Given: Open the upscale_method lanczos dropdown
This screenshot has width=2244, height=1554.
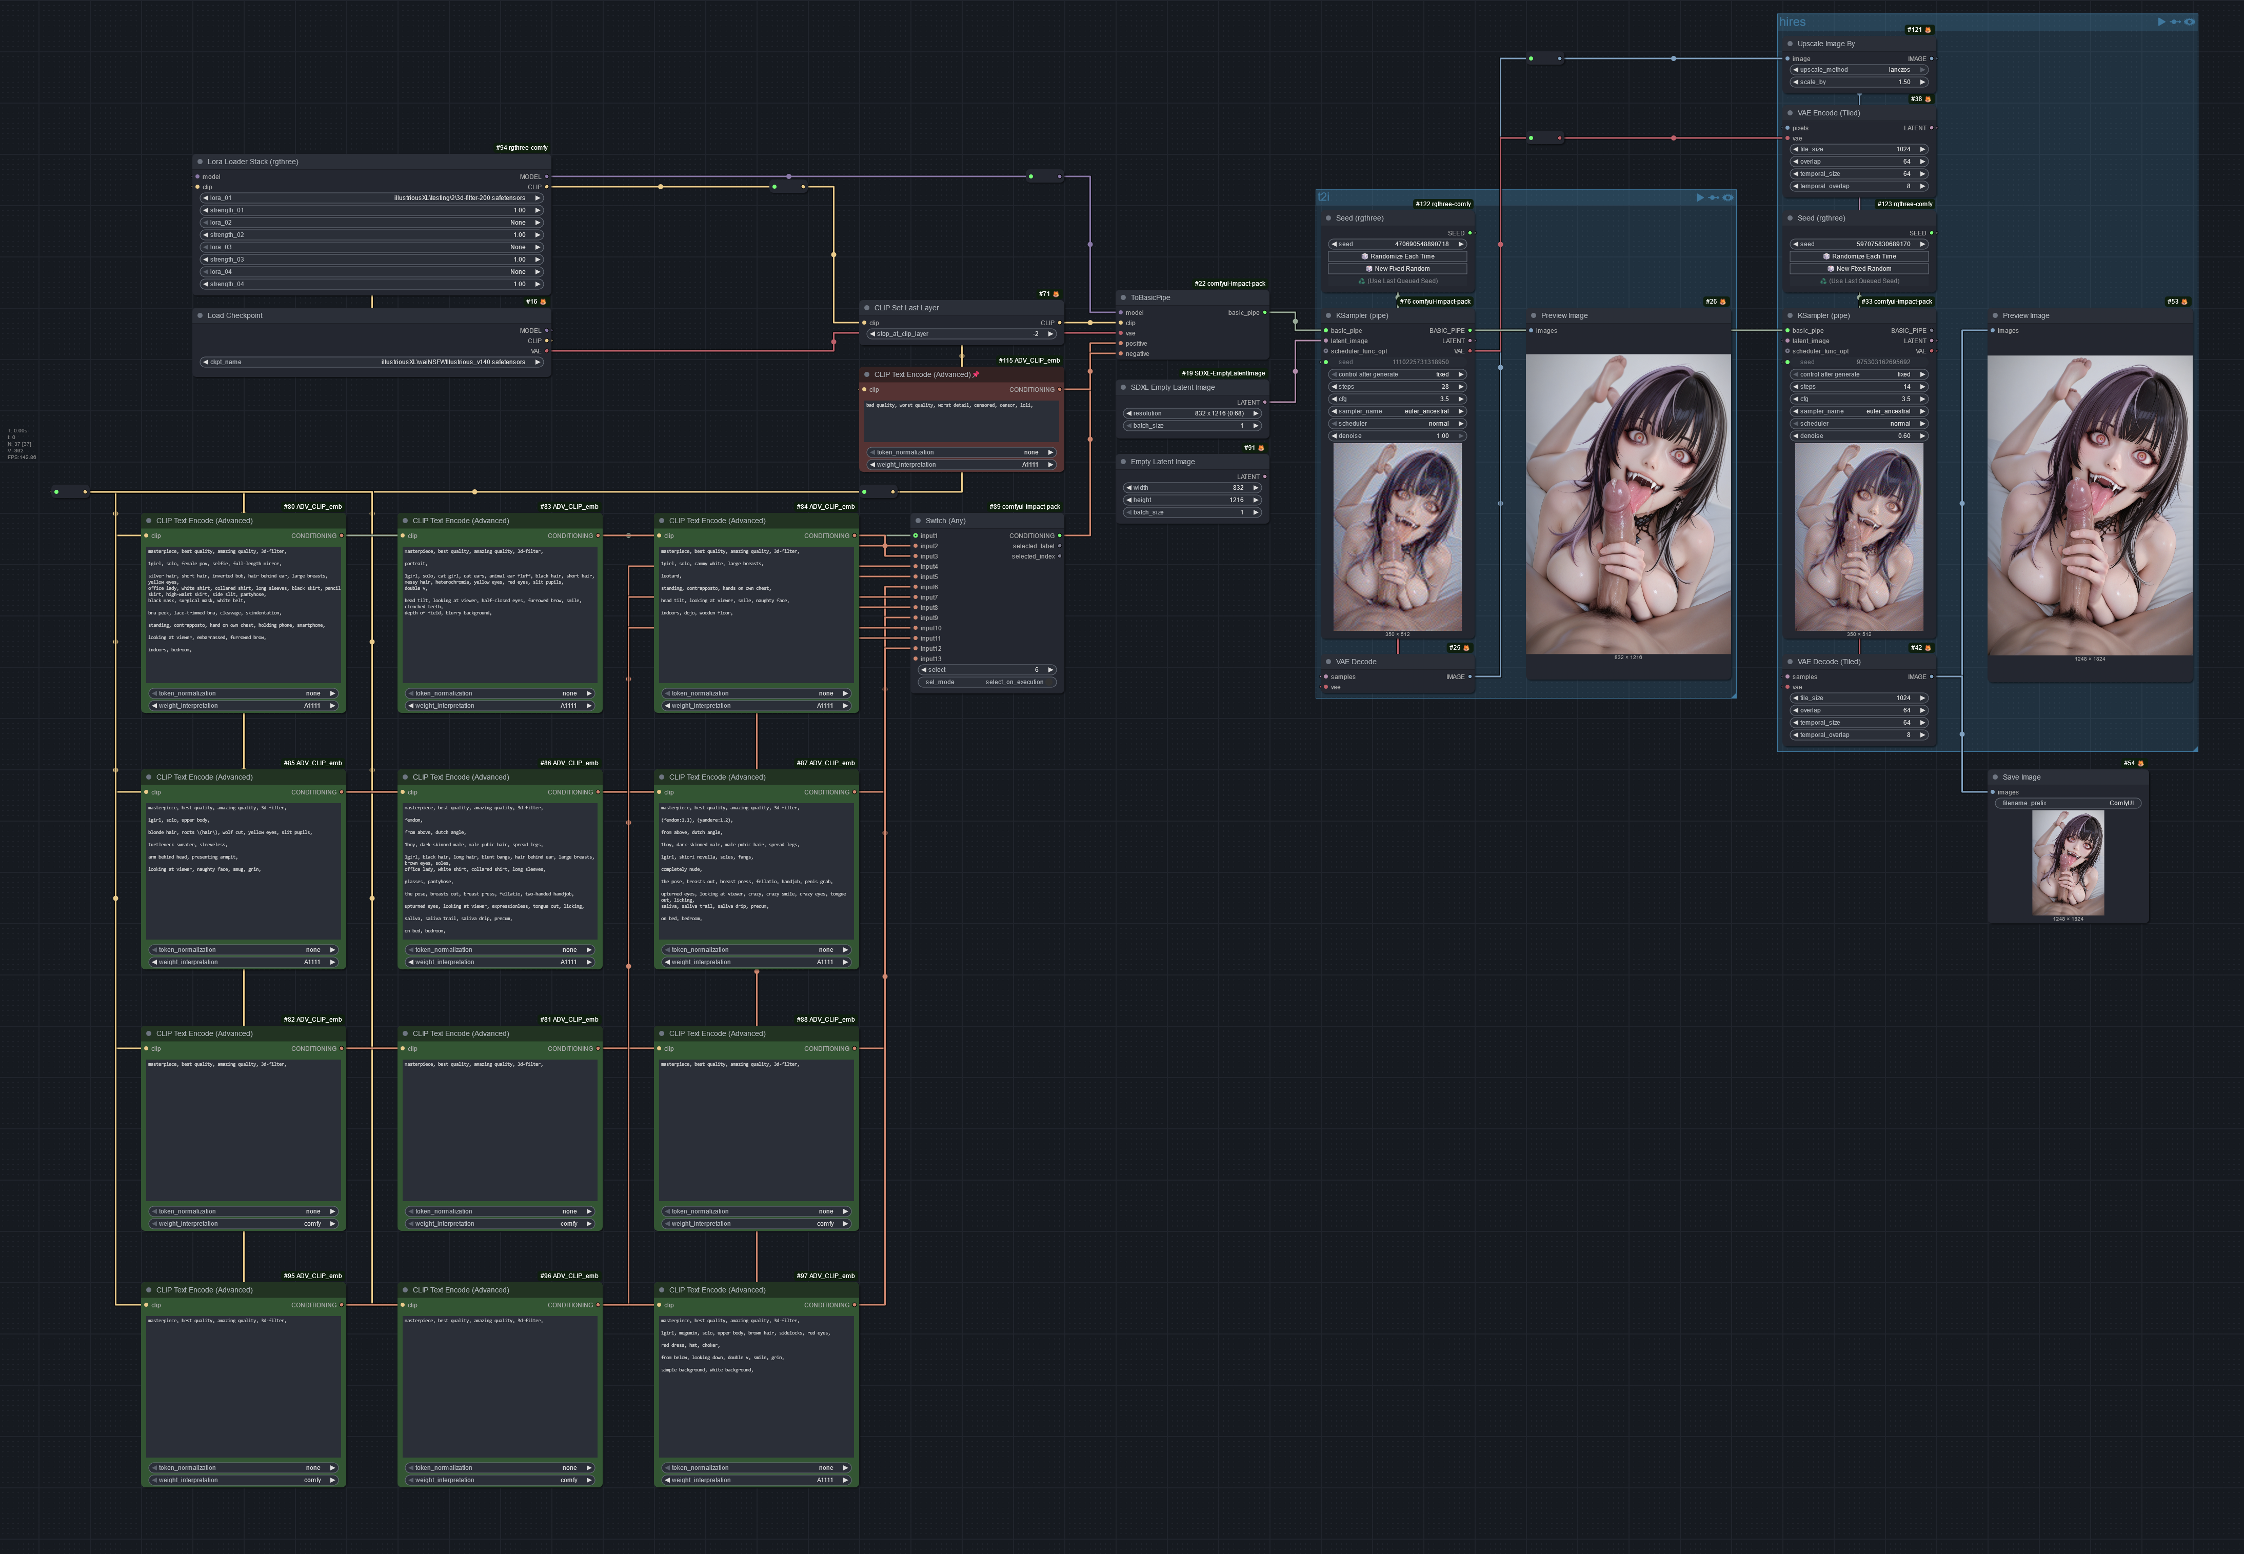Looking at the screenshot, I should 1859,70.
